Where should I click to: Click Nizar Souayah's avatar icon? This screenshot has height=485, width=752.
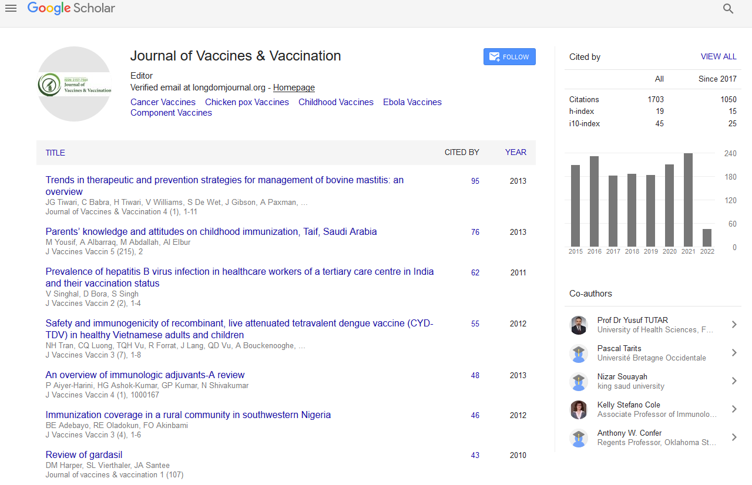579,382
